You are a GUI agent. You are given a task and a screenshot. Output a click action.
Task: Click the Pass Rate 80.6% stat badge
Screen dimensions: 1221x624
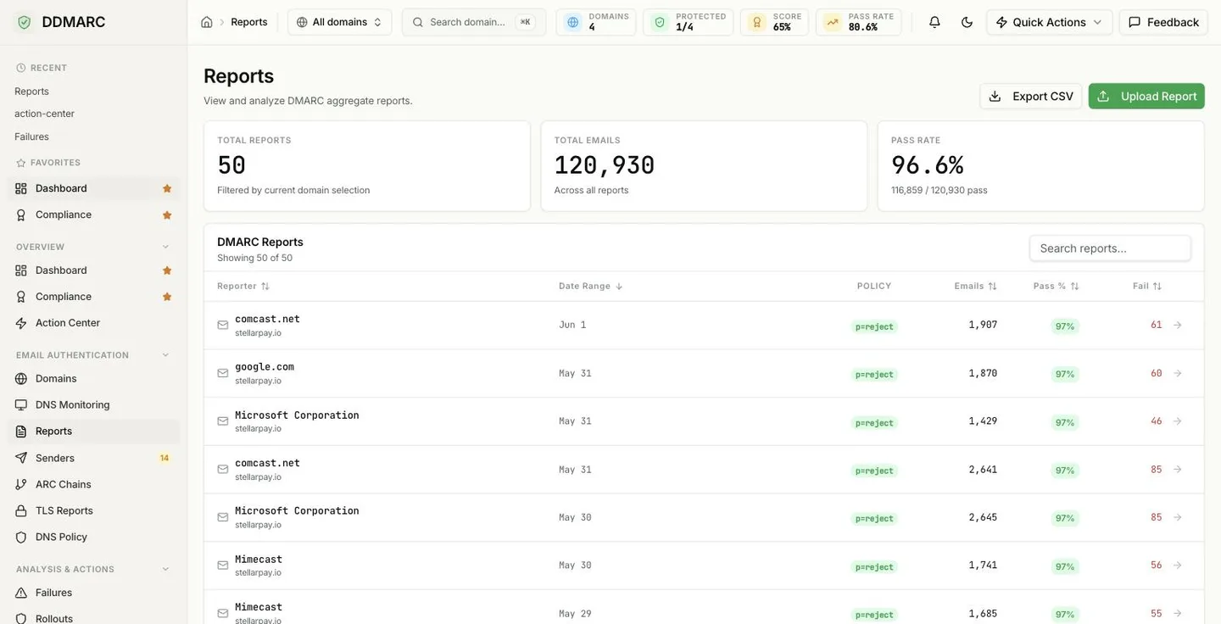(858, 22)
